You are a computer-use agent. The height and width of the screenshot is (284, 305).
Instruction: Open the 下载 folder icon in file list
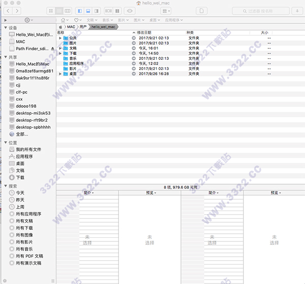tap(66, 53)
